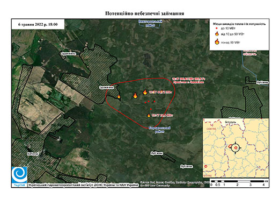Click the date box 6 травня 2022 р. 18:00

tap(38, 24)
